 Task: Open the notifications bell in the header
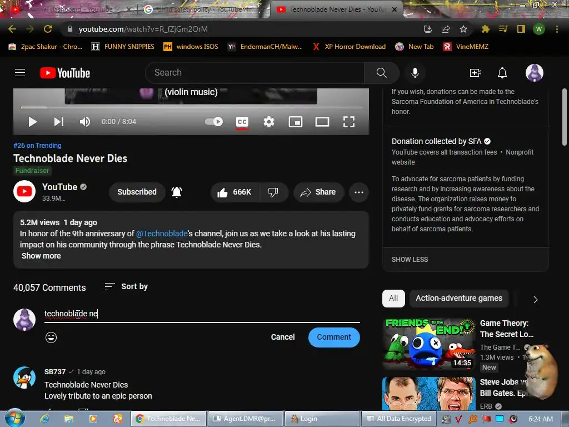[x=502, y=73]
